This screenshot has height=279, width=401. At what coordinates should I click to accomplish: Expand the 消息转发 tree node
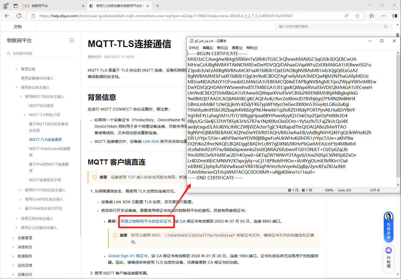tap(13, 247)
